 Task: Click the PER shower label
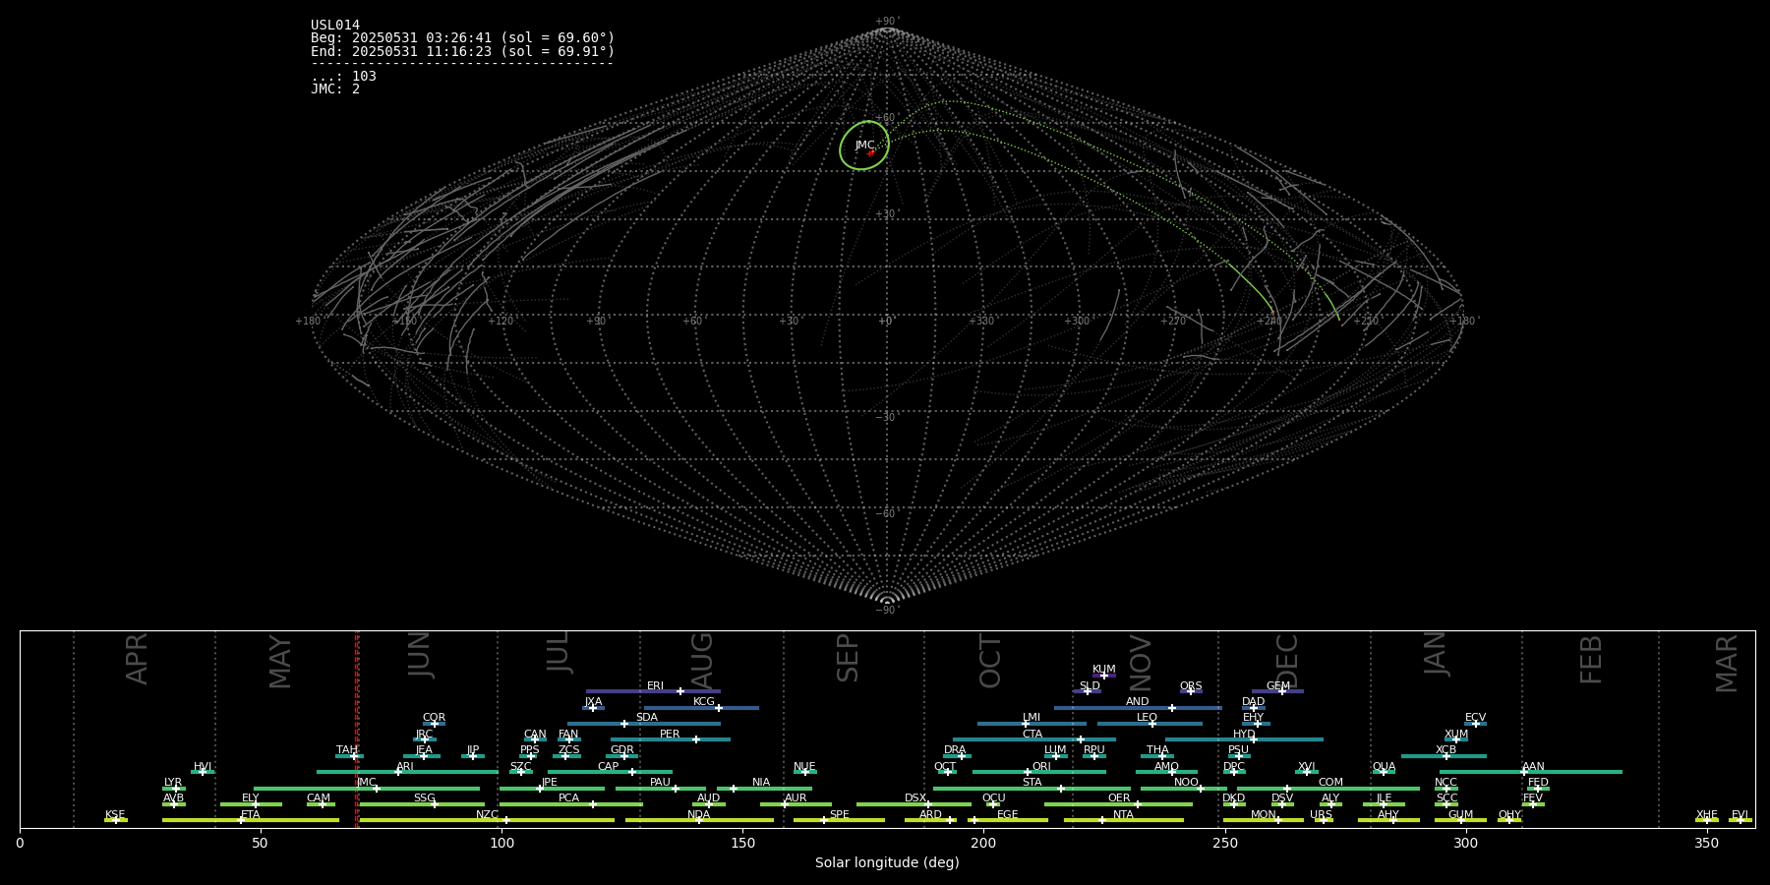point(670,735)
